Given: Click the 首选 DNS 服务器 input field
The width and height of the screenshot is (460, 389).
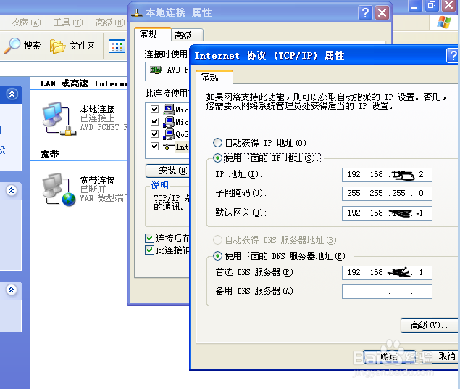Looking at the screenshot, I should 387,273.
